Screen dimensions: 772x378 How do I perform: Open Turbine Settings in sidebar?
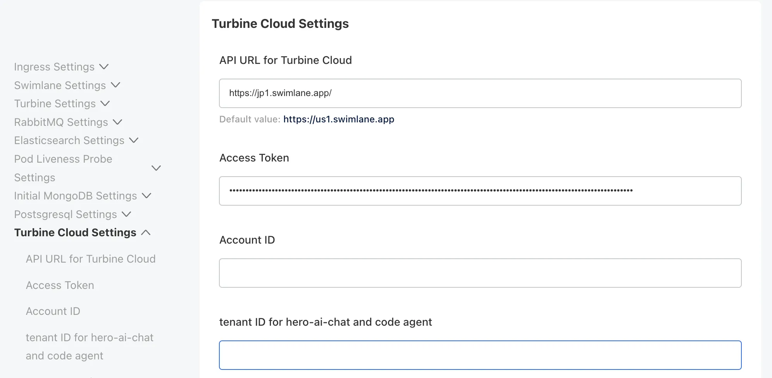click(x=55, y=103)
